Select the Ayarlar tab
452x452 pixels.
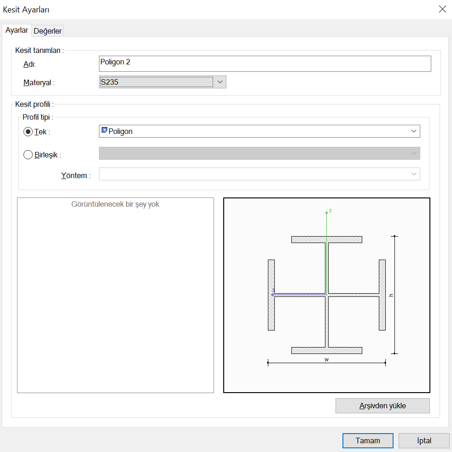tap(17, 30)
